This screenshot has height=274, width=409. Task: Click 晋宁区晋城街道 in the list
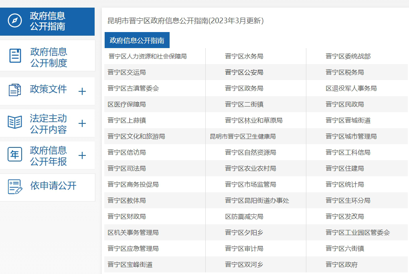(x=348, y=121)
